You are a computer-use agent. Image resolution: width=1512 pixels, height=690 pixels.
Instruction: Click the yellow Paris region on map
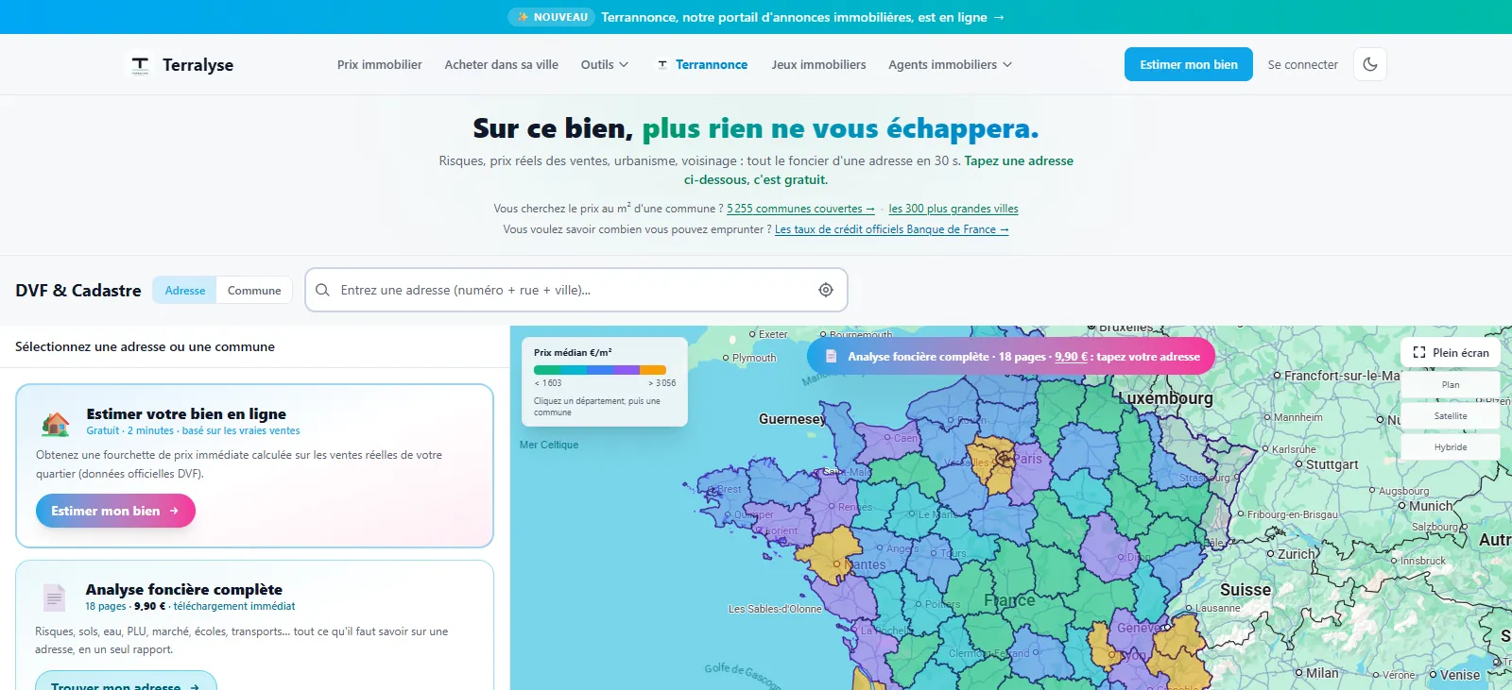[x=993, y=463]
